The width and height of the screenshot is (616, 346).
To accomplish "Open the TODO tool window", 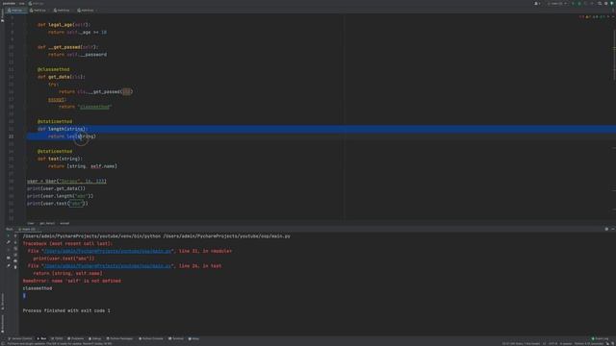I will click(x=57, y=338).
